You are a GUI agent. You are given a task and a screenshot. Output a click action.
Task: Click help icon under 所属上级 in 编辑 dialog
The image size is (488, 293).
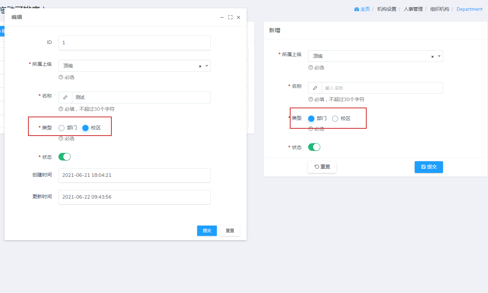pyautogui.click(x=61, y=77)
